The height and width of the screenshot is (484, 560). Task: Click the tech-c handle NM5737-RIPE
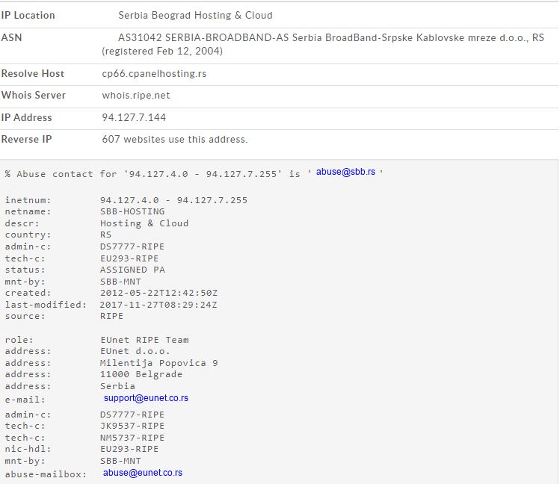[132, 438]
